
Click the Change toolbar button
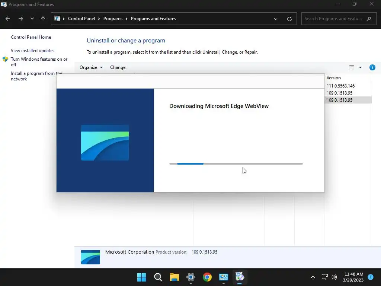pos(118,67)
